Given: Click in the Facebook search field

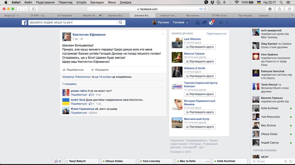Looking at the screenshot, I should pyautogui.click(x=73, y=22).
